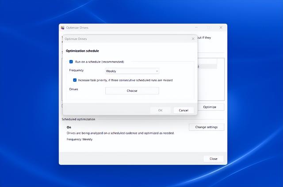The image size is (283, 187).
Task: Click the Scheduled optimization section label
Action: (78, 119)
